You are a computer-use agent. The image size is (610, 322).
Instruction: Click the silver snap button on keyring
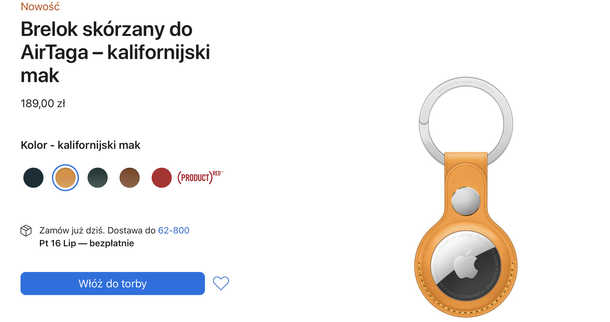click(466, 201)
